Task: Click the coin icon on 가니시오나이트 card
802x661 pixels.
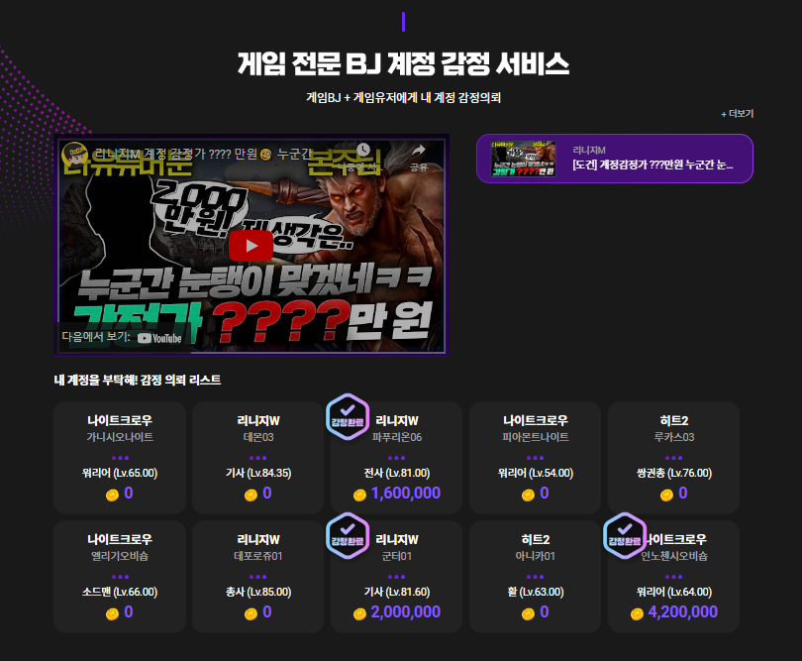Action: [x=112, y=495]
